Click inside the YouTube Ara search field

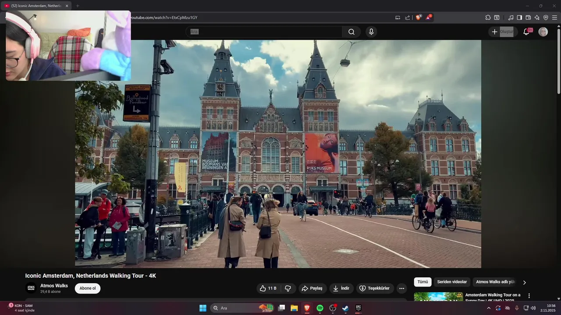pos(265,32)
